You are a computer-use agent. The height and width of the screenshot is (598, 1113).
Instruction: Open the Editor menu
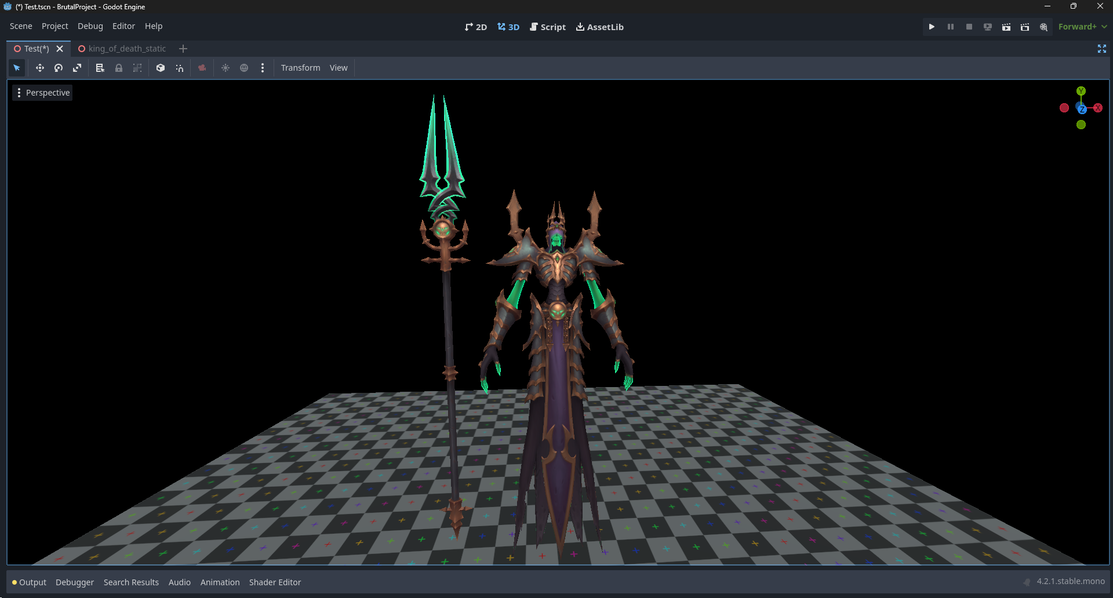pyautogui.click(x=123, y=26)
